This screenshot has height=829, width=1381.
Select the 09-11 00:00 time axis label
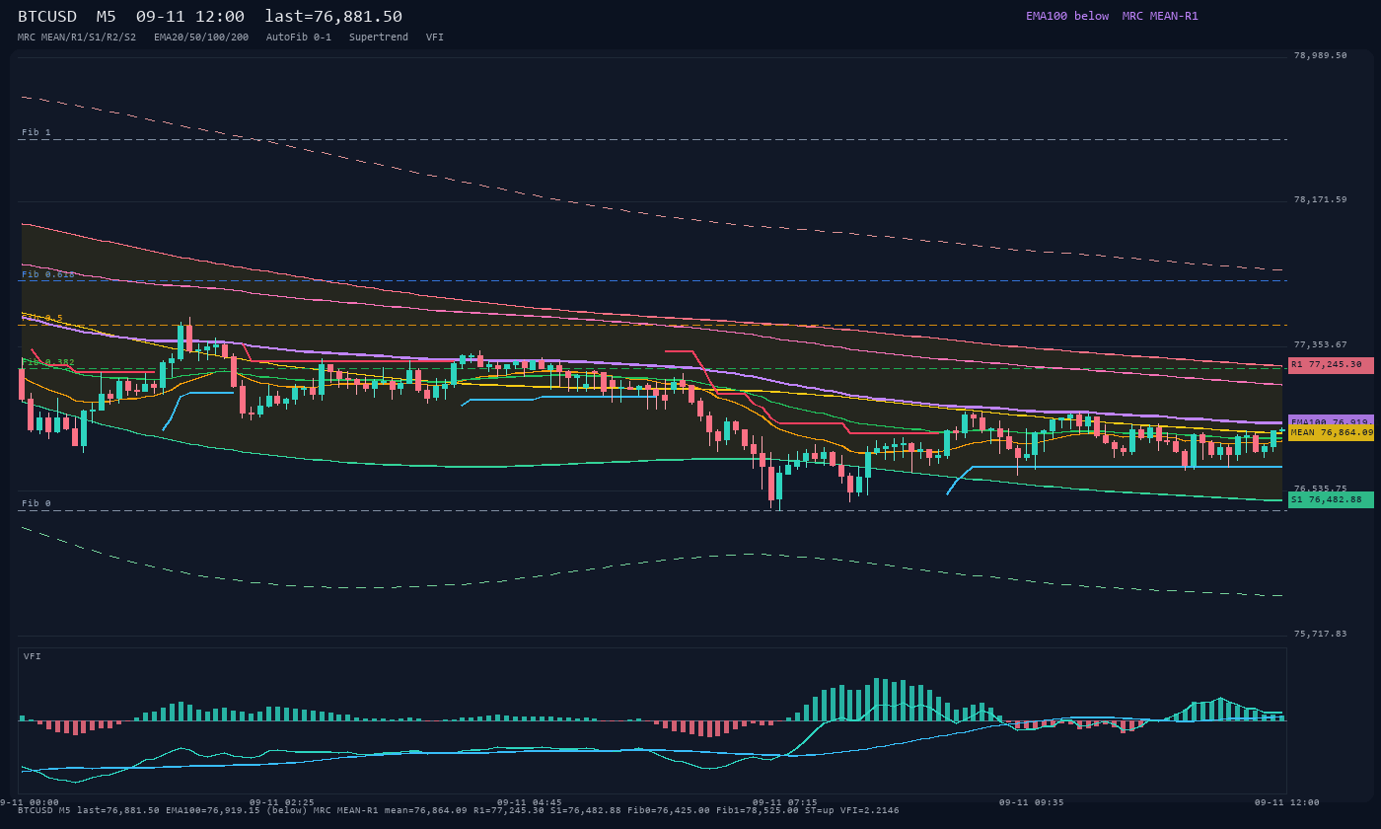[30, 802]
